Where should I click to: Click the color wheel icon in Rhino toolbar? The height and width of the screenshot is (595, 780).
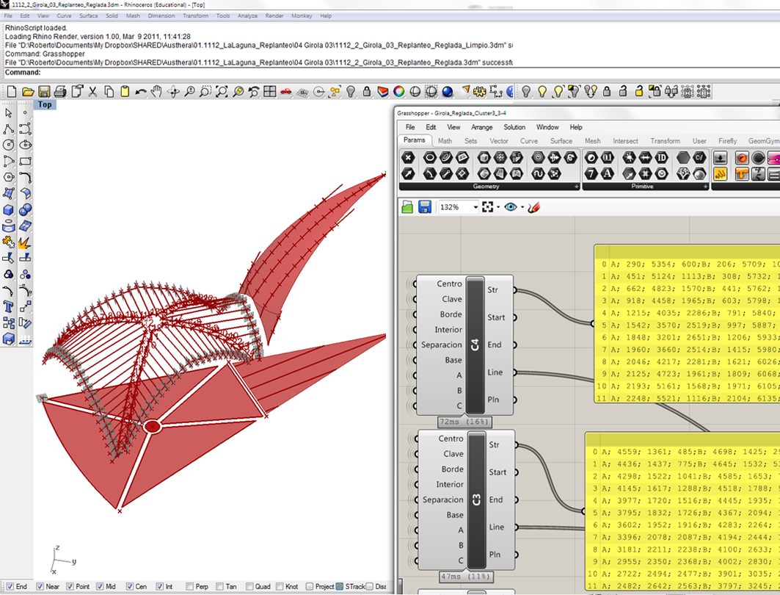pyautogui.click(x=399, y=91)
